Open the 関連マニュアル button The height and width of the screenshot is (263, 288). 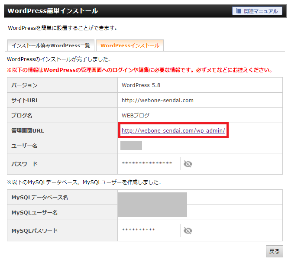tap(257, 11)
